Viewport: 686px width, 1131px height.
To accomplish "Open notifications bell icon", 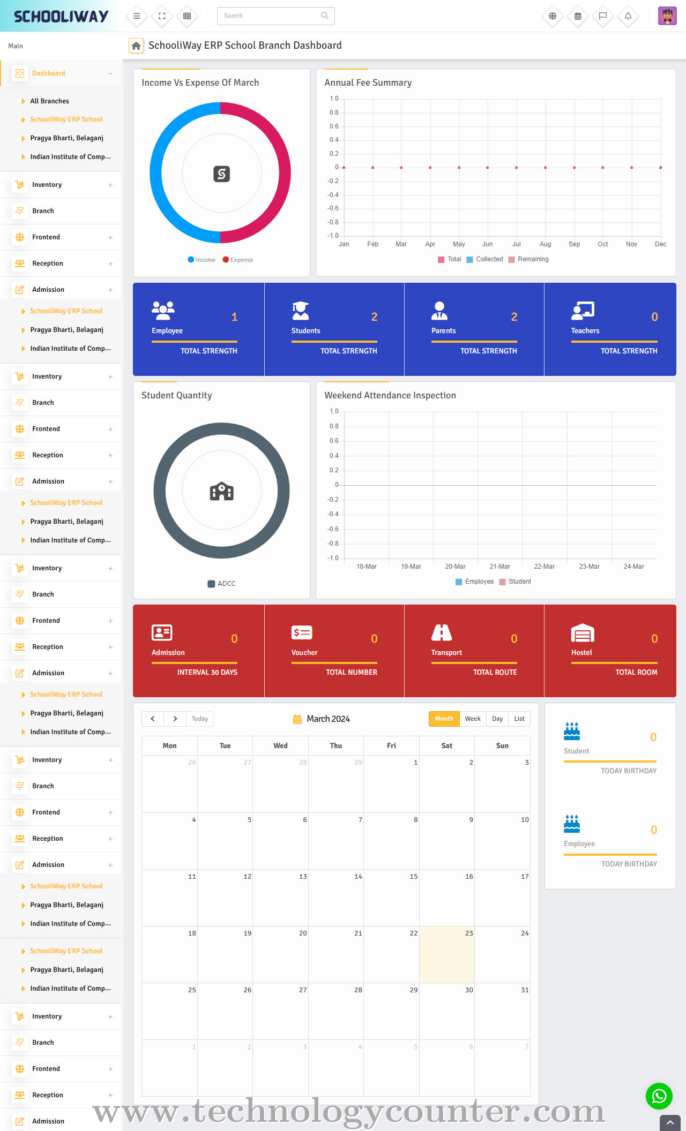I will (x=628, y=16).
